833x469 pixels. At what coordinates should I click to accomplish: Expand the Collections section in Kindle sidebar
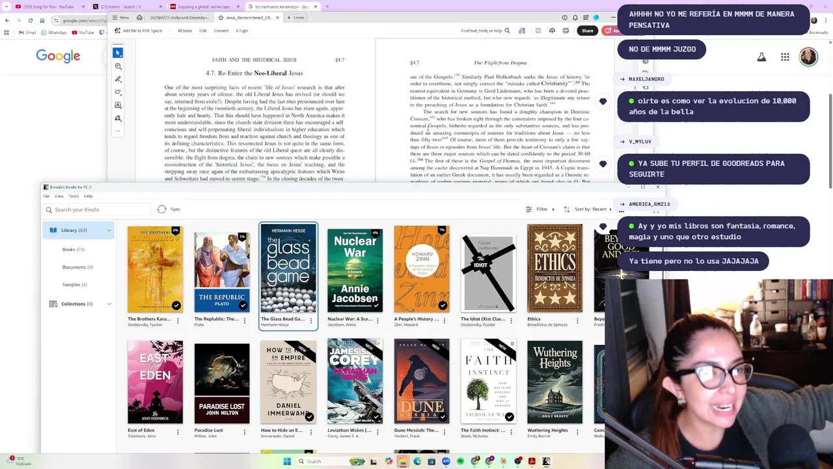(x=109, y=304)
